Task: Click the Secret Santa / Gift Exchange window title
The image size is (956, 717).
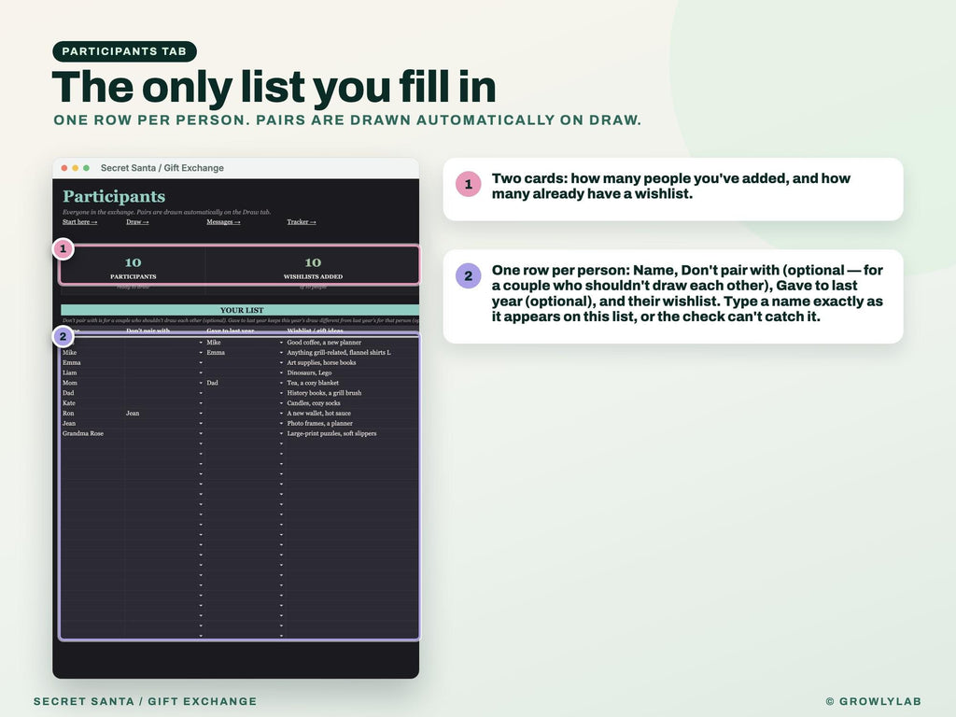Action: click(162, 168)
